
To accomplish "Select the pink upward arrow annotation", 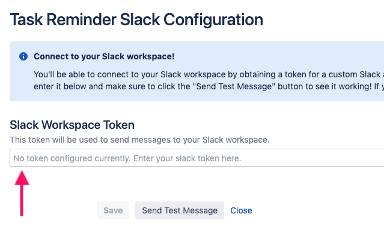I will (x=22, y=193).
